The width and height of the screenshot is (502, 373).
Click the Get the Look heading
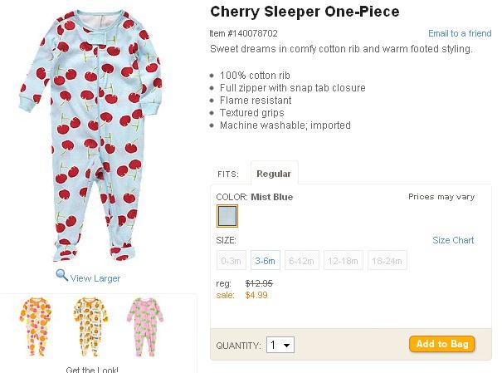pyautogui.click(x=91, y=369)
